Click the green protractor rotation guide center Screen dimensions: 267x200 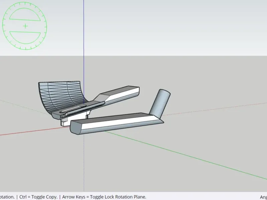tap(25, 26)
